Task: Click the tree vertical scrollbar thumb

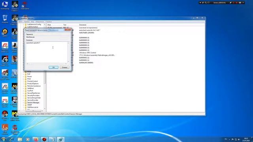Action: (45, 77)
